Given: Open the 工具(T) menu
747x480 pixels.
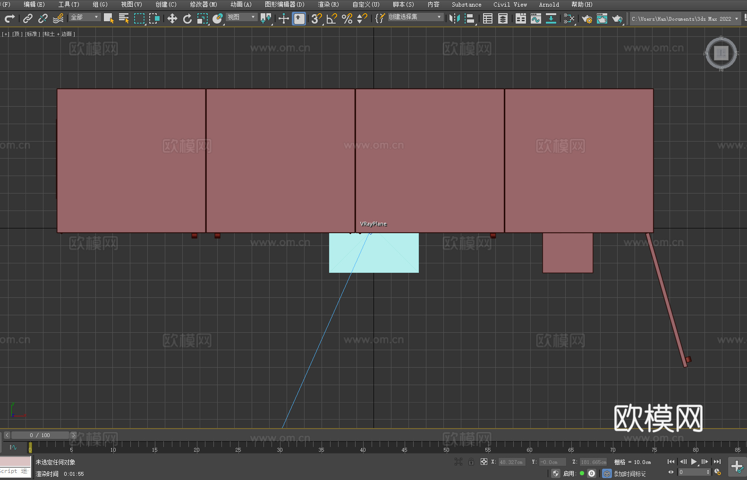Looking at the screenshot, I should click(x=69, y=4).
